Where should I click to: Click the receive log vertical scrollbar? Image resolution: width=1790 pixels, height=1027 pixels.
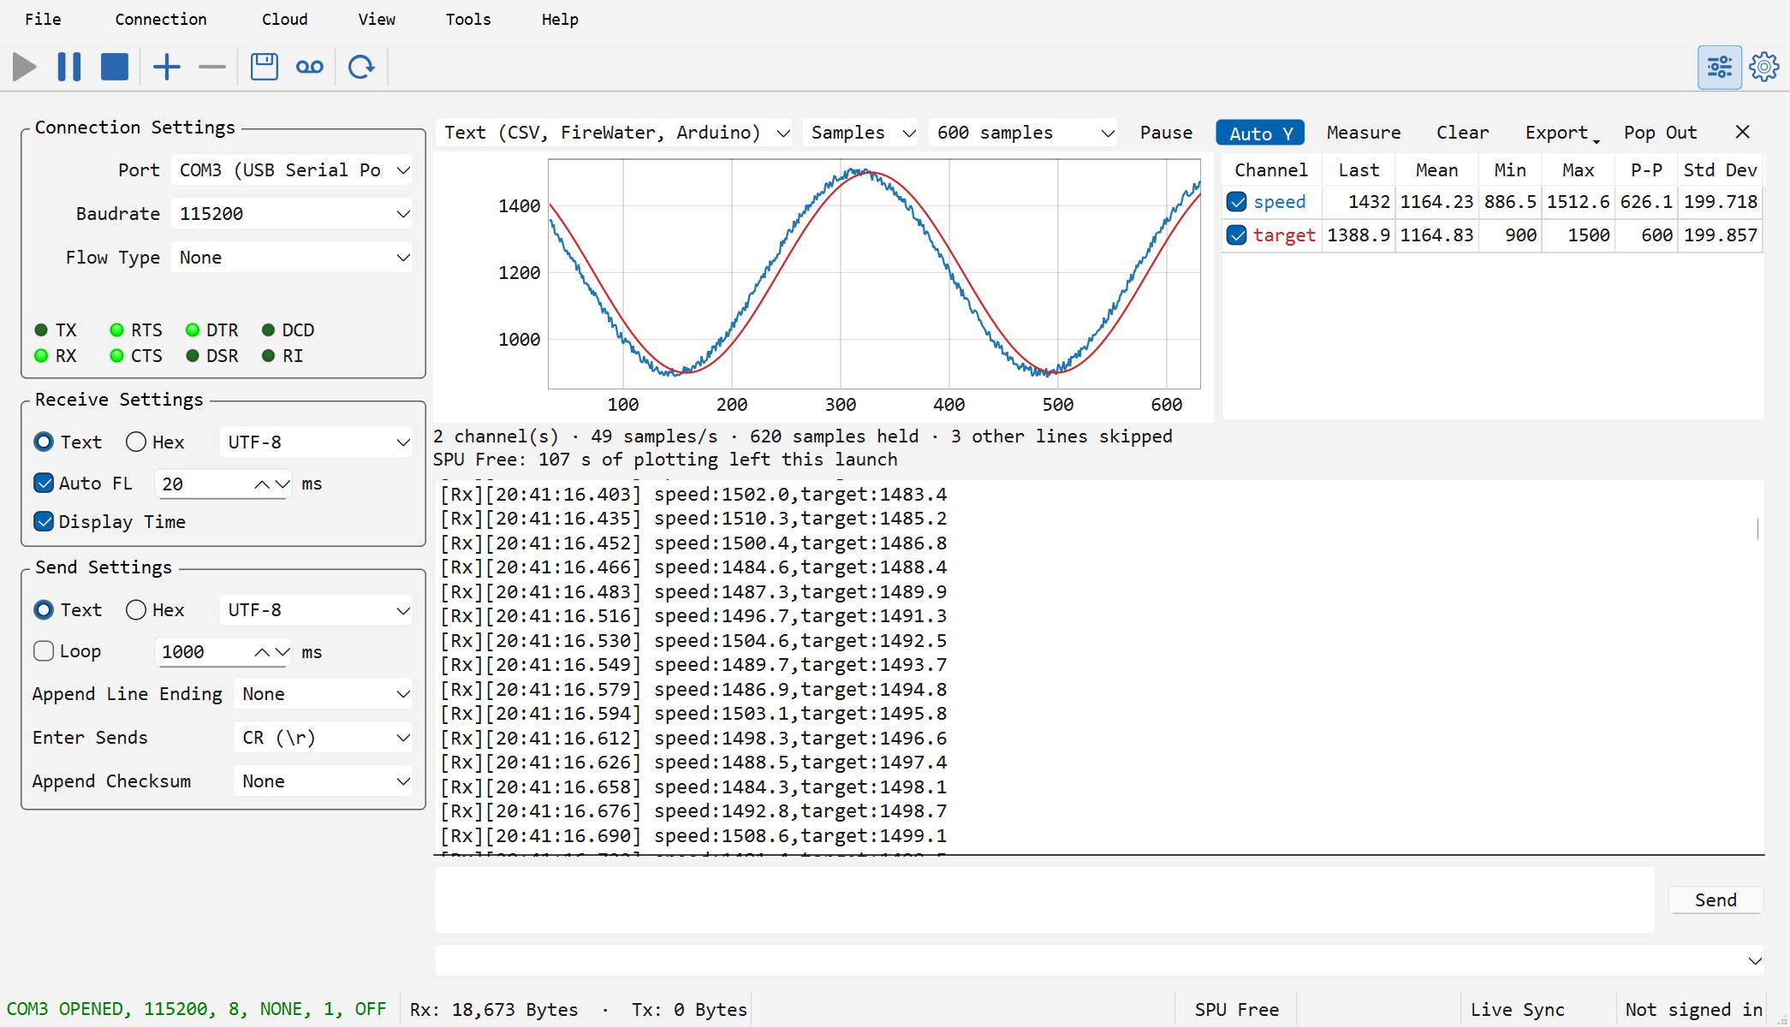(x=1757, y=529)
